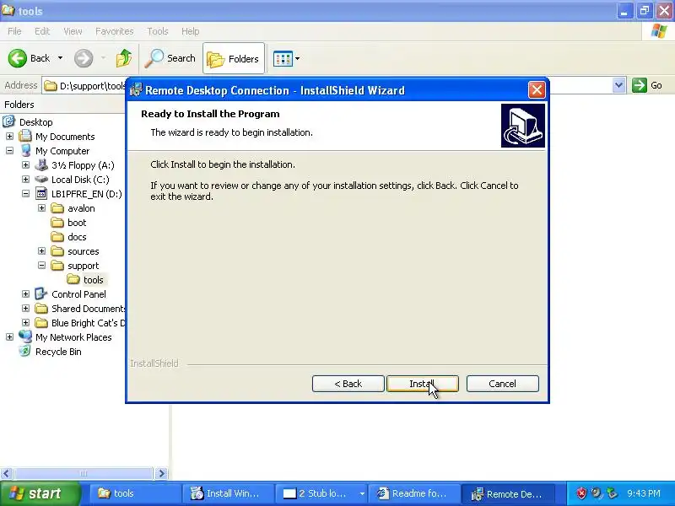675x506 pixels.
Task: Toggle the Folders pane button
Action: pyautogui.click(x=234, y=58)
